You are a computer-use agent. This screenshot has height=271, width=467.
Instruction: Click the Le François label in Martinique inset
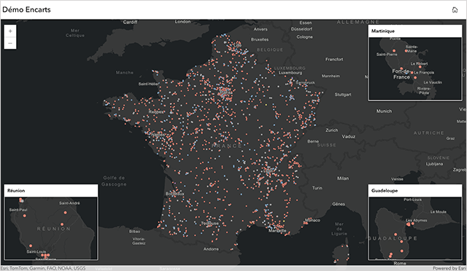coord(424,72)
